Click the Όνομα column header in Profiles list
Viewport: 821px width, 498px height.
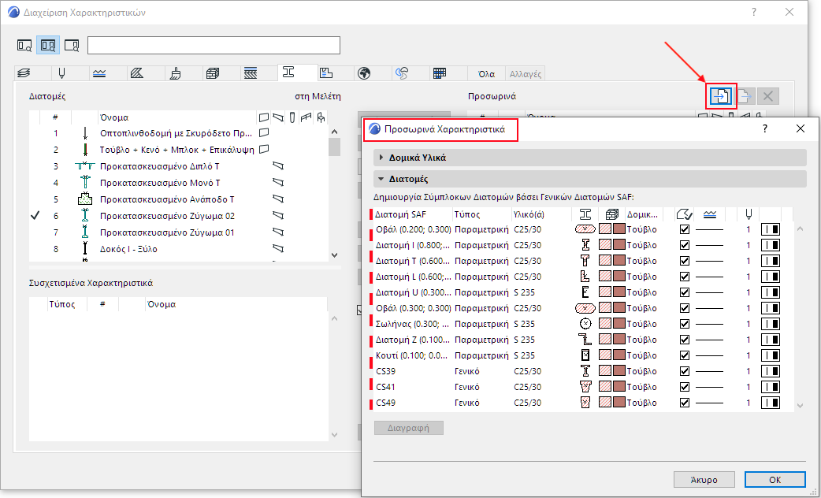177,117
